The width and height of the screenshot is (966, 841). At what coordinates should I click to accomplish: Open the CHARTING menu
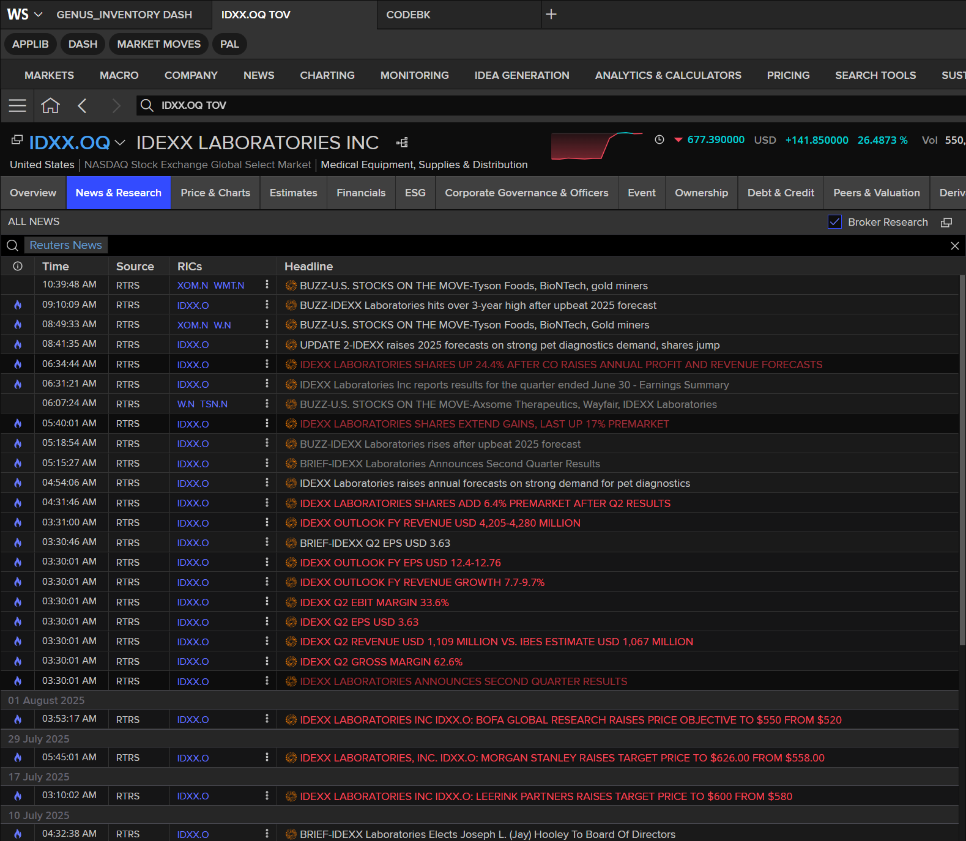coord(327,75)
